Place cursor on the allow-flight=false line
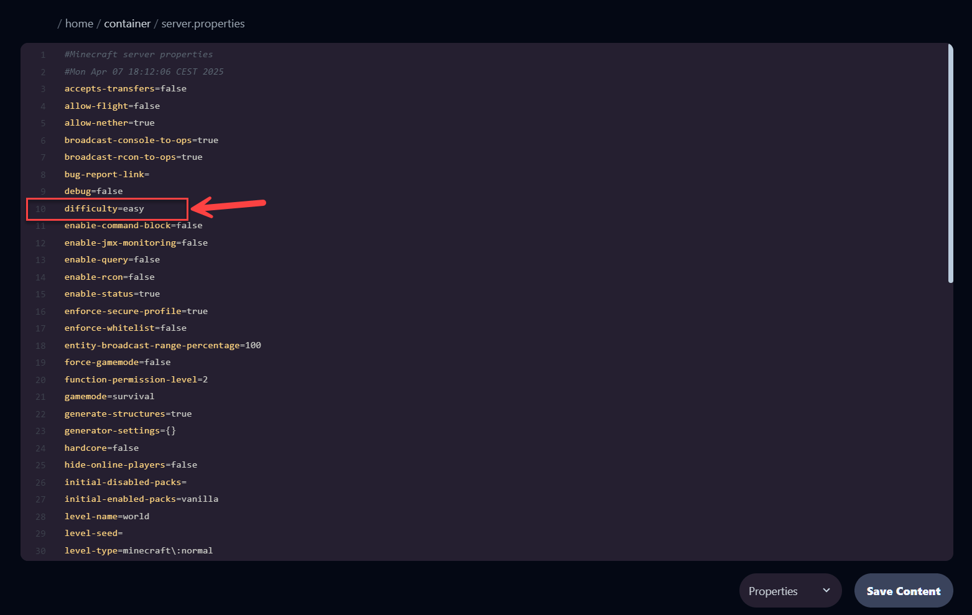The height and width of the screenshot is (615, 972). pyautogui.click(x=112, y=106)
